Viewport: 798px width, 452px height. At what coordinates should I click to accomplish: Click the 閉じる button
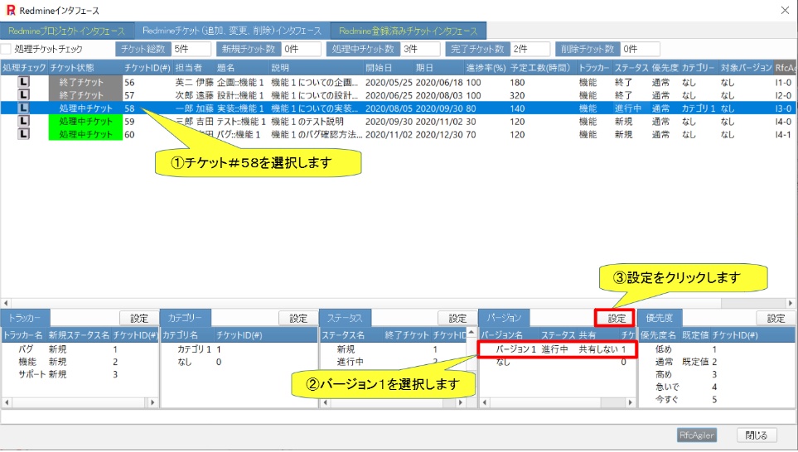[x=757, y=435]
